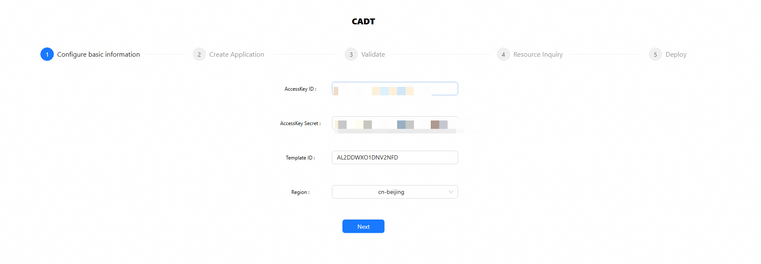Open the Region dropdown showing cn-beijing
Image resolution: width=761 pixels, height=264 pixels.
coord(391,192)
